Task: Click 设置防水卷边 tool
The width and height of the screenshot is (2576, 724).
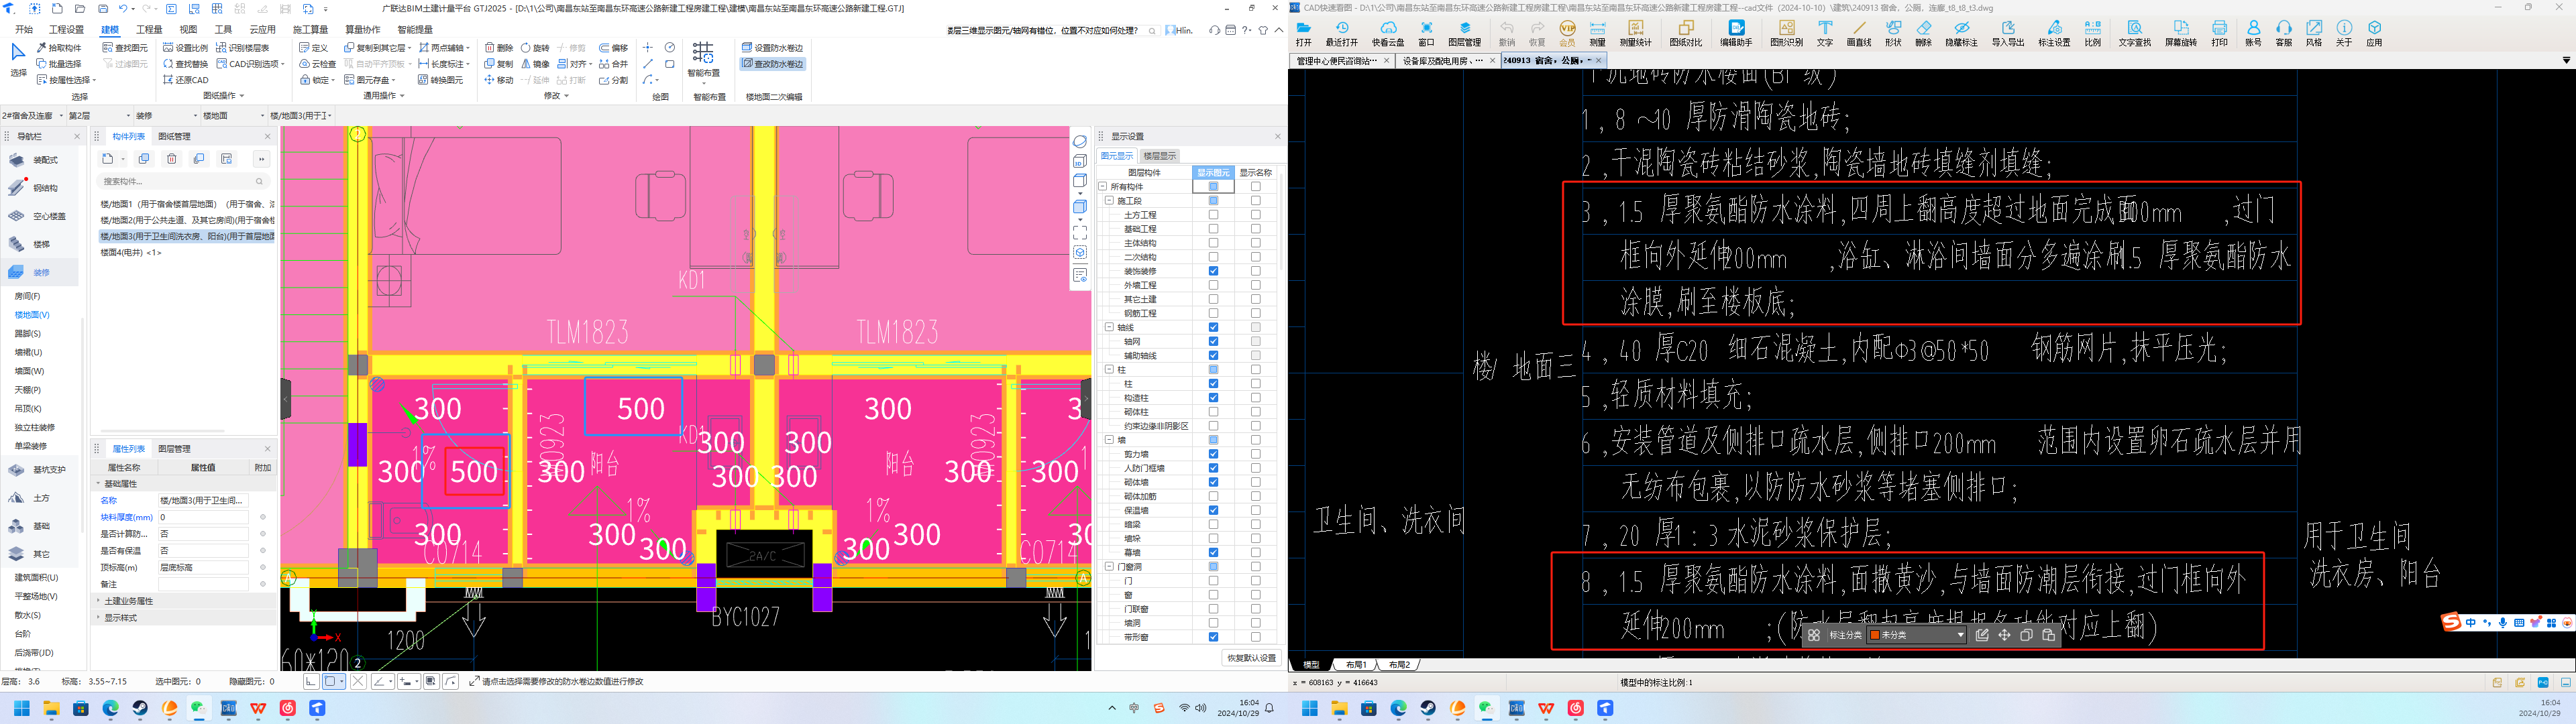Action: point(773,48)
